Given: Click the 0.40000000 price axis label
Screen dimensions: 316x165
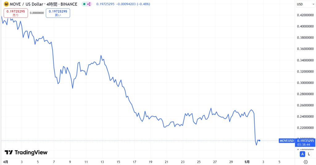Looking at the screenshot, I should [305, 27].
